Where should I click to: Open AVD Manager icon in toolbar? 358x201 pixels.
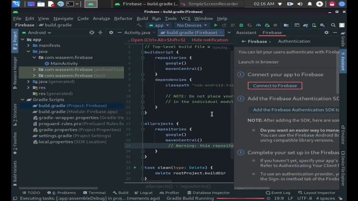(314, 25)
